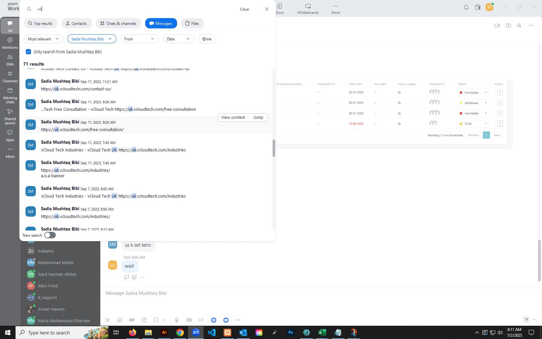Open the Mentions section in sidebar
Image resolution: width=542 pixels, height=339 pixels.
pyautogui.click(x=10, y=43)
